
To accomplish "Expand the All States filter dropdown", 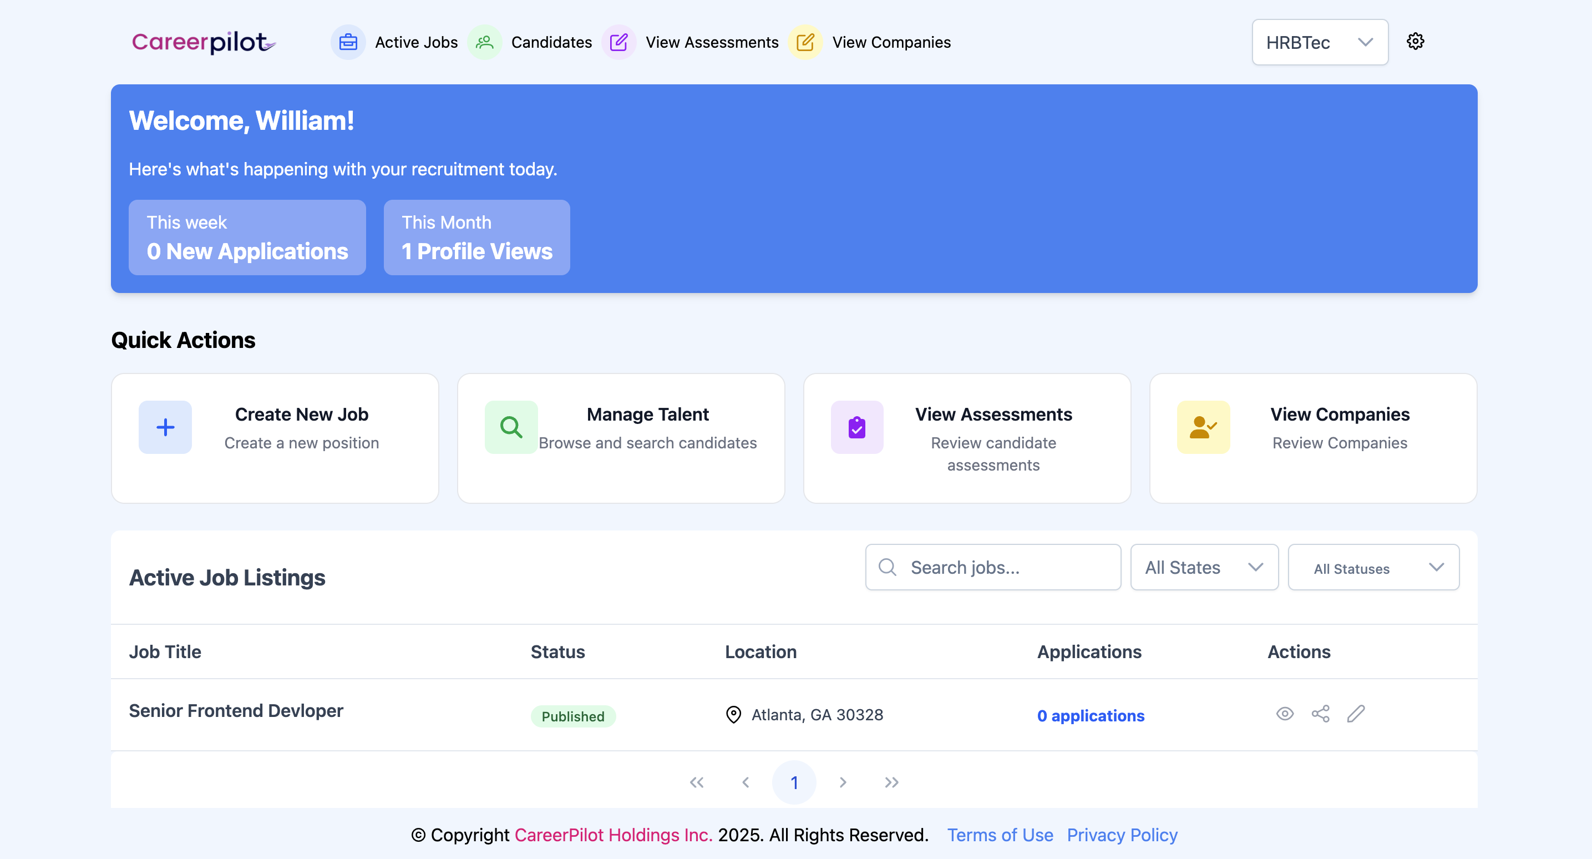I will click(1203, 567).
